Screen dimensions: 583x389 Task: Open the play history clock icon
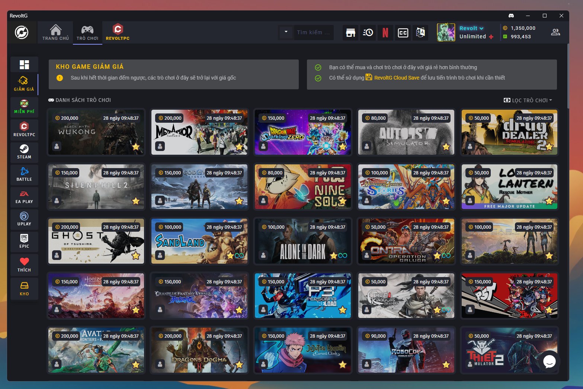pyautogui.click(x=368, y=33)
